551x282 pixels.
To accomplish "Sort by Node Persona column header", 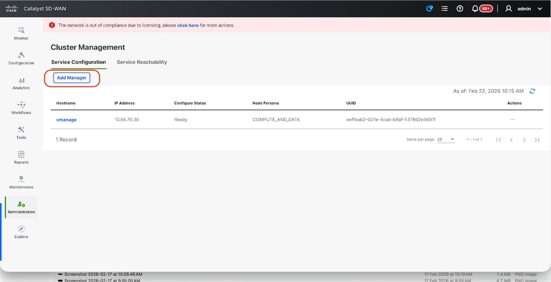I will pos(266,103).
